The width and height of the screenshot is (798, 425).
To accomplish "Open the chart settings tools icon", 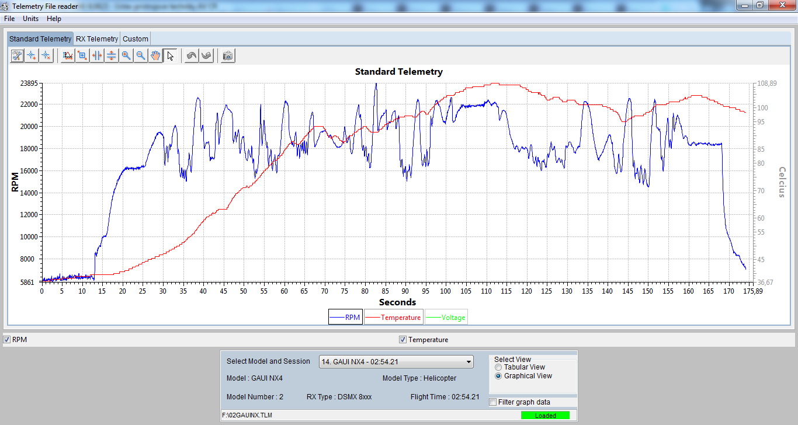I will [x=17, y=56].
